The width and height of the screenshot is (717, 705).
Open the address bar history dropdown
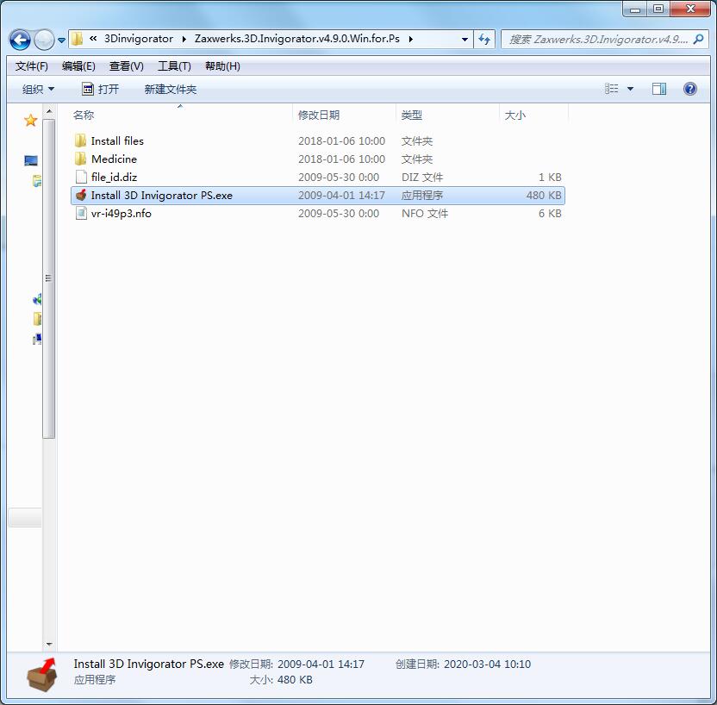[x=464, y=40]
